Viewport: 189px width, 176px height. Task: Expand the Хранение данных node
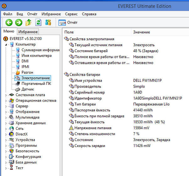[6, 123]
